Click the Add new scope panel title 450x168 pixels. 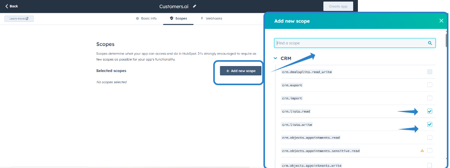click(292, 21)
